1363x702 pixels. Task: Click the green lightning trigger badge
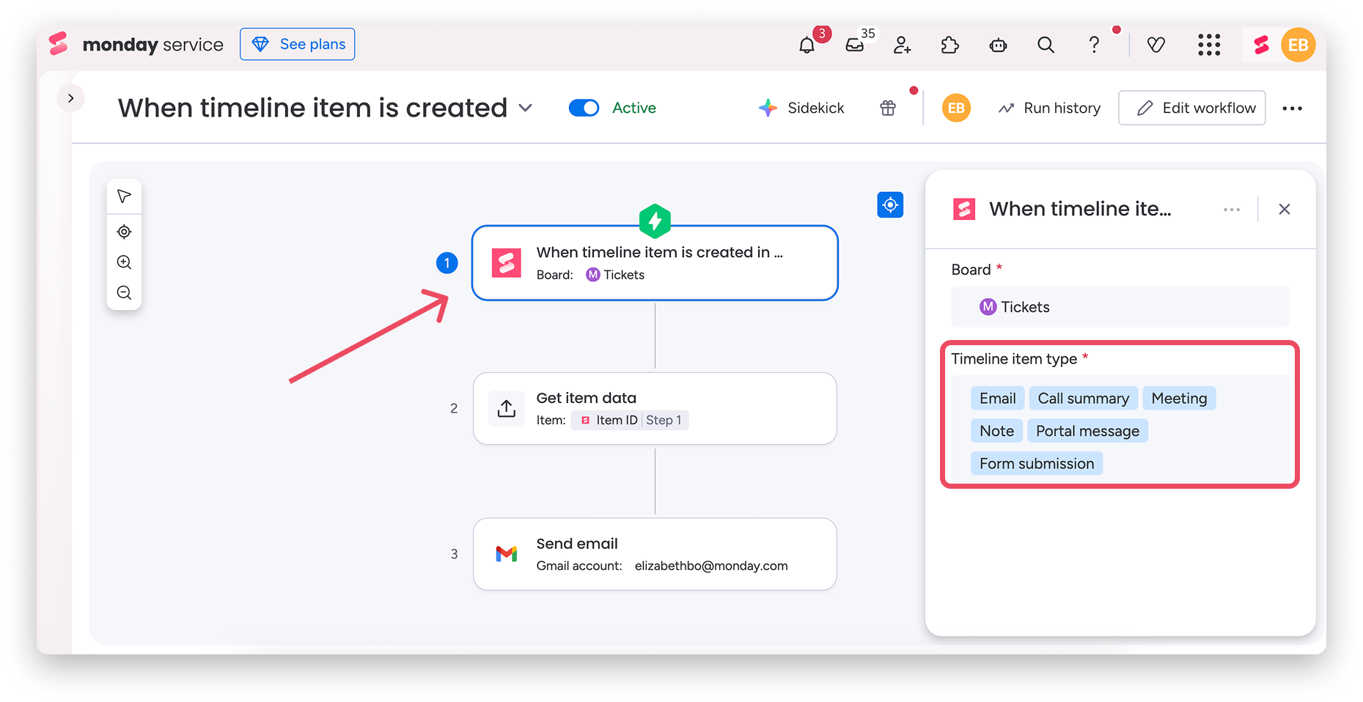(655, 221)
